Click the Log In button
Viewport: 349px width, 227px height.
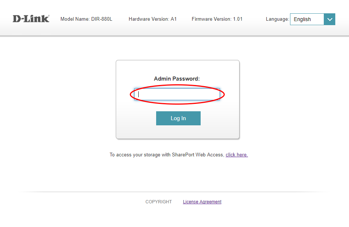pyautogui.click(x=178, y=118)
